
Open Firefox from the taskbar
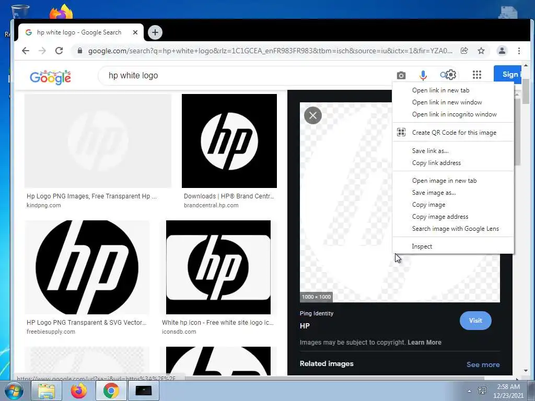[79, 391]
